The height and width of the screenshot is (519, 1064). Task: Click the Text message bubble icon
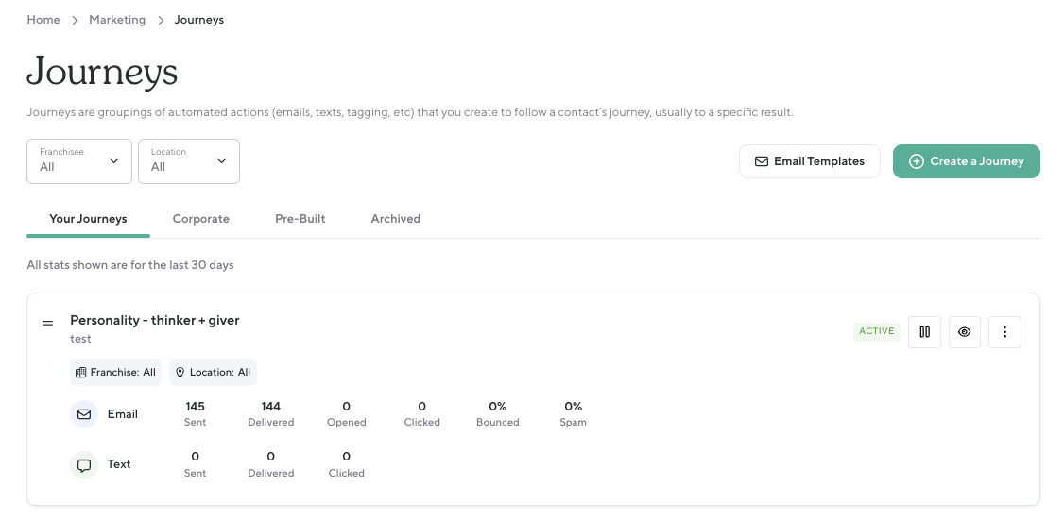pos(84,465)
